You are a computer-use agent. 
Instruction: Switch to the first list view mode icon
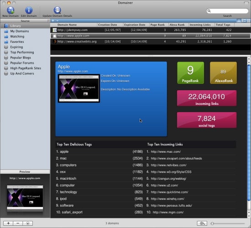pos(239,21)
